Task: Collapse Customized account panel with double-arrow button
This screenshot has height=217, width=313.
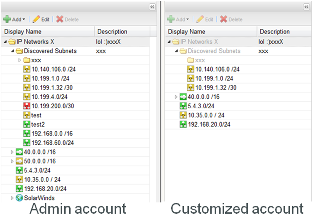Action: [x=306, y=7]
